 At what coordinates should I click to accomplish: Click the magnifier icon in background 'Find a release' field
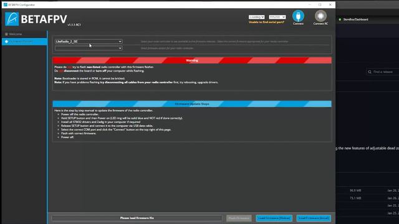pyautogui.click(x=370, y=72)
